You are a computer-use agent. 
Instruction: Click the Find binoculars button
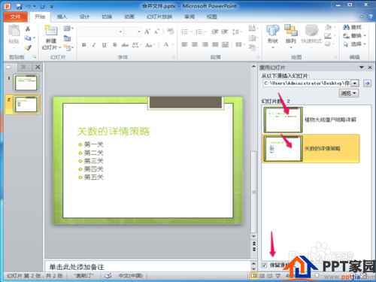click(x=352, y=27)
